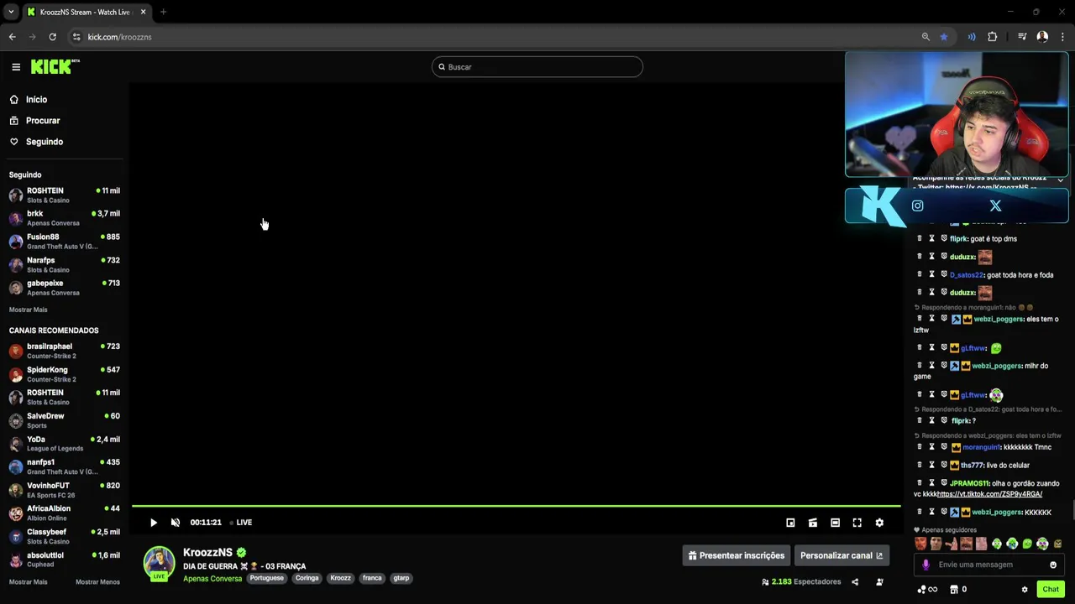Click the user icon beside share

(x=879, y=582)
